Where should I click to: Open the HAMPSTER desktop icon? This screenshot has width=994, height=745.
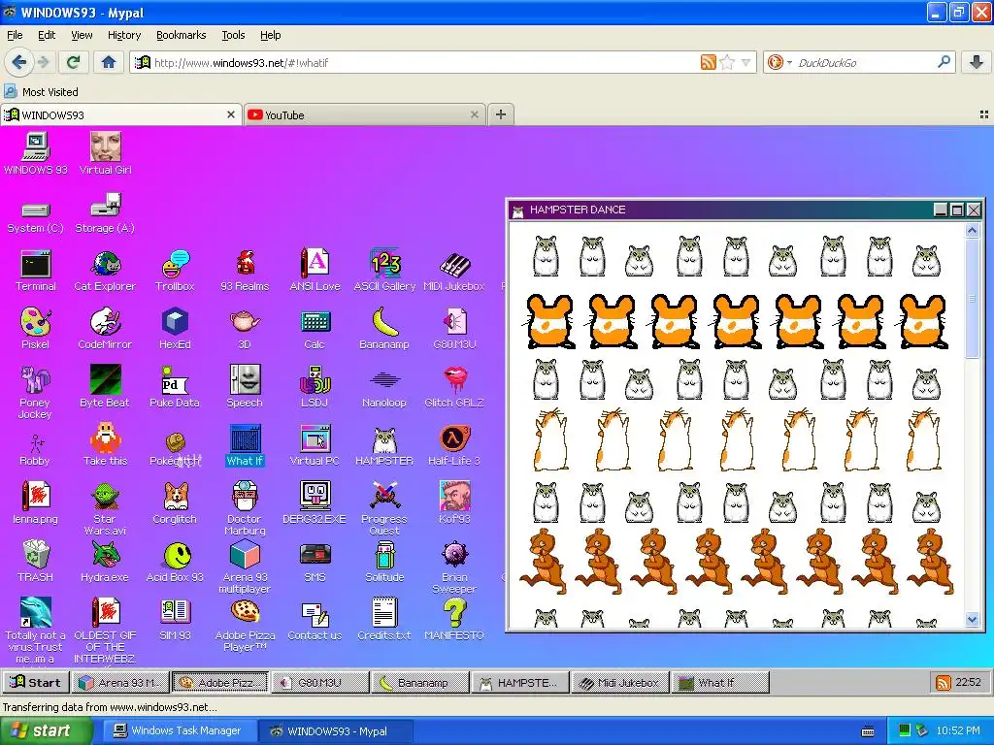click(384, 445)
